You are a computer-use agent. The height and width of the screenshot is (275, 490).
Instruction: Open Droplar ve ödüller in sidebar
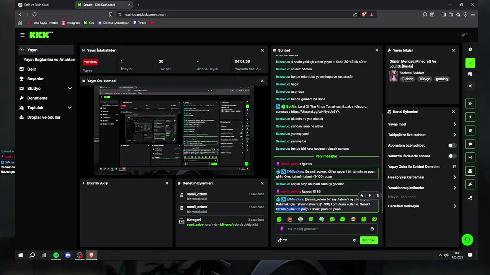[46, 117]
